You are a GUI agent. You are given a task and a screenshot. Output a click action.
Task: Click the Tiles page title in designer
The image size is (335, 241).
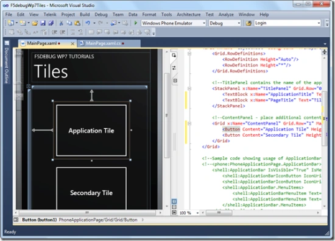pos(51,71)
